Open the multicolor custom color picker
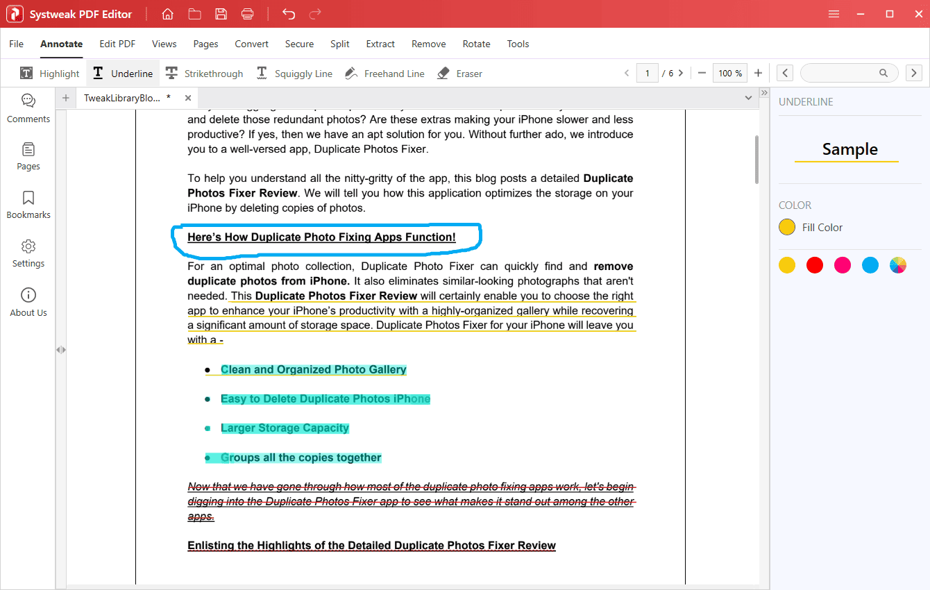 (898, 265)
